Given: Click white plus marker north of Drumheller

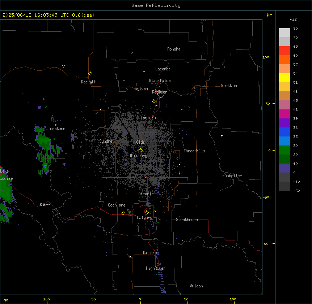Looking at the screenshot, I should [222, 135].
